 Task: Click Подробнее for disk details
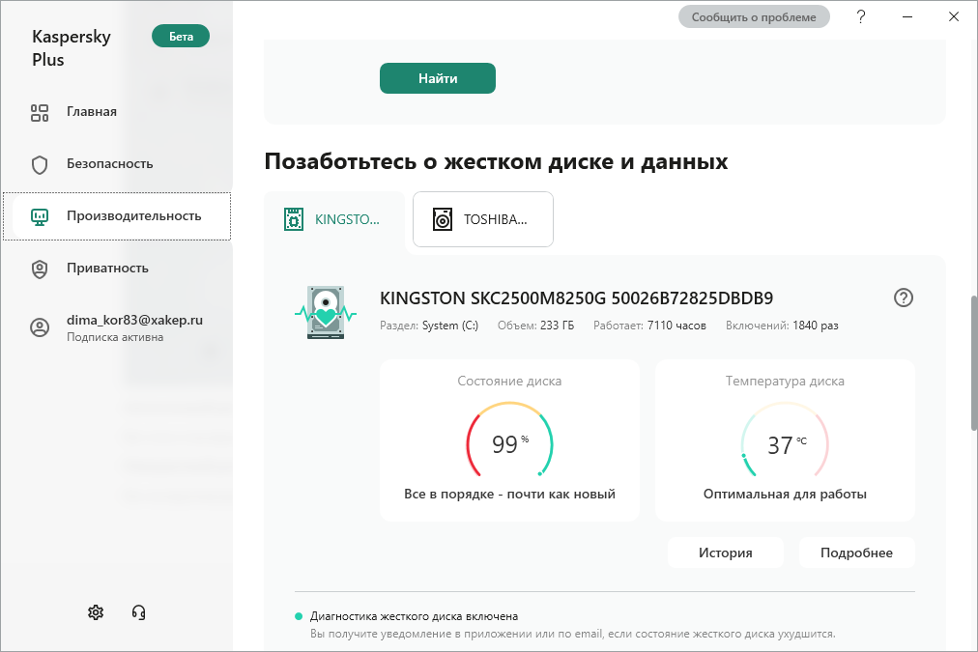pos(857,553)
